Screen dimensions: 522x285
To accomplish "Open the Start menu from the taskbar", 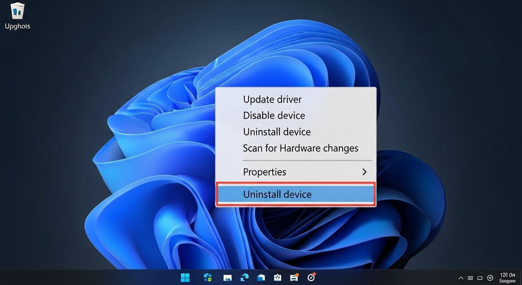I will 185,277.
